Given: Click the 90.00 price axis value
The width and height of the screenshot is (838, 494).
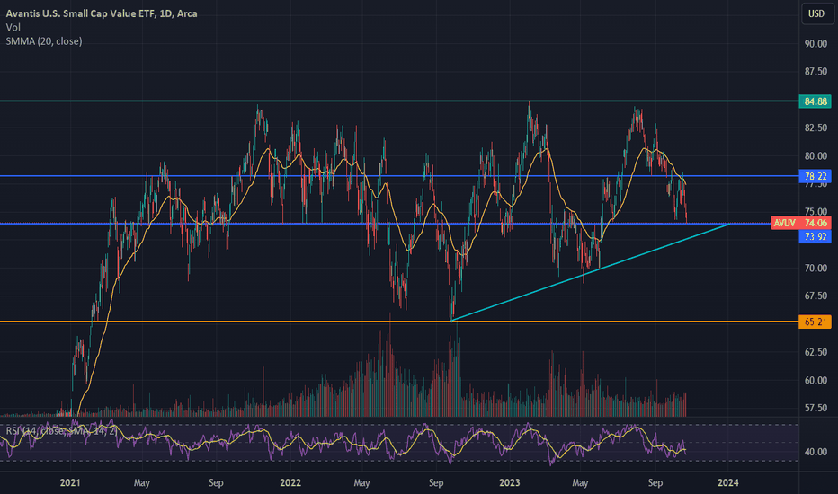Looking at the screenshot, I should 816,44.
